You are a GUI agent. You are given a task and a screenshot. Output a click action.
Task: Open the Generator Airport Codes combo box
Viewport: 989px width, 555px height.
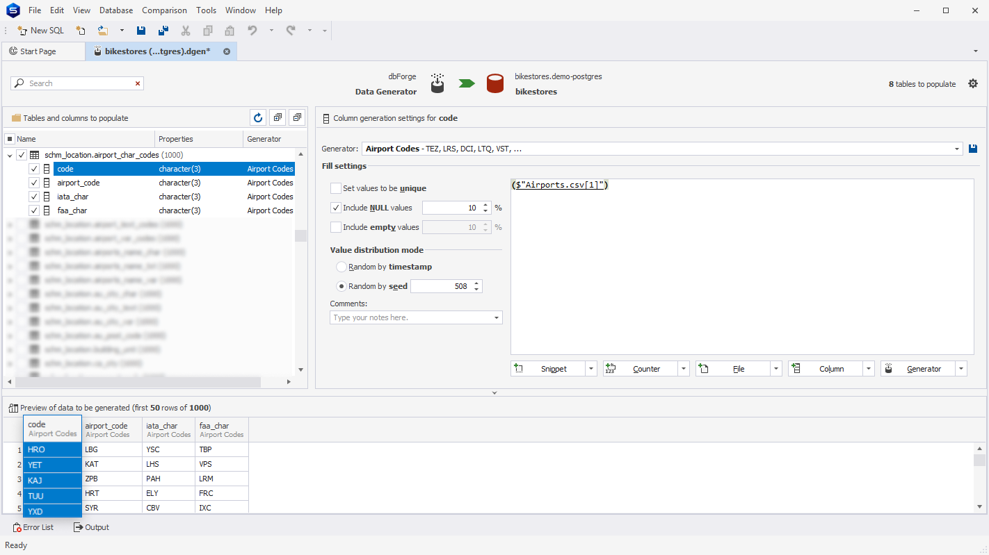662,149
